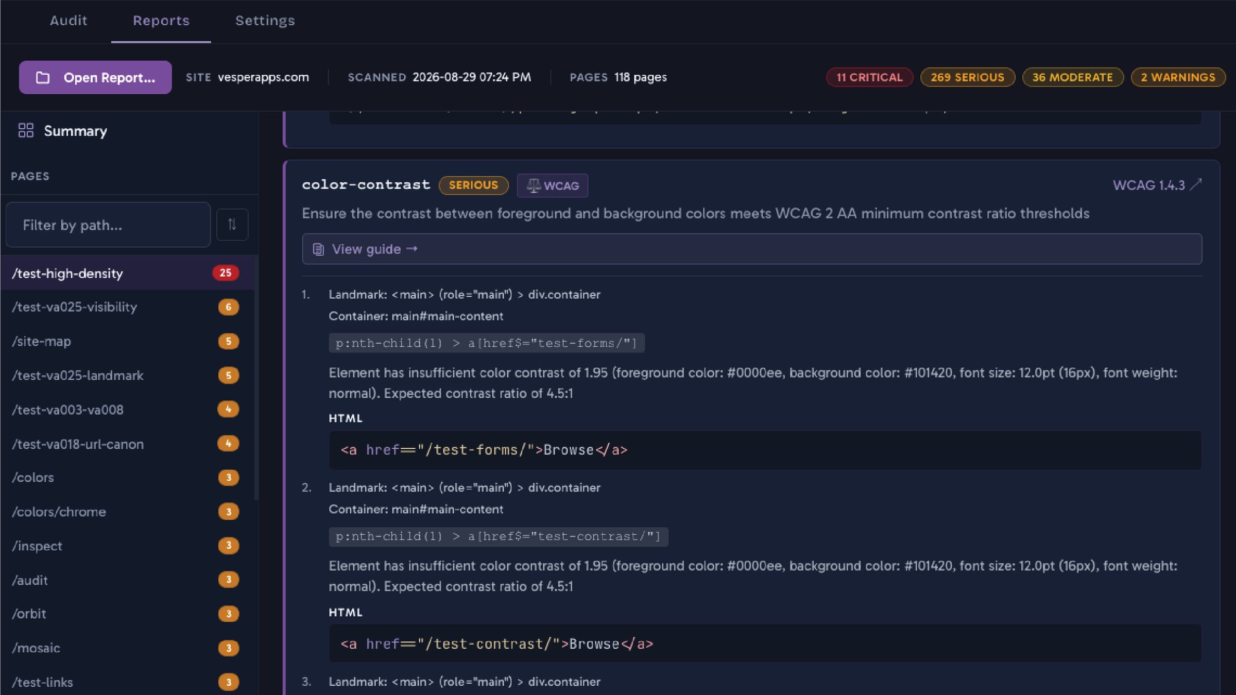Click the color-contrast rule title
Image resolution: width=1236 pixels, height=695 pixels.
[x=366, y=184]
